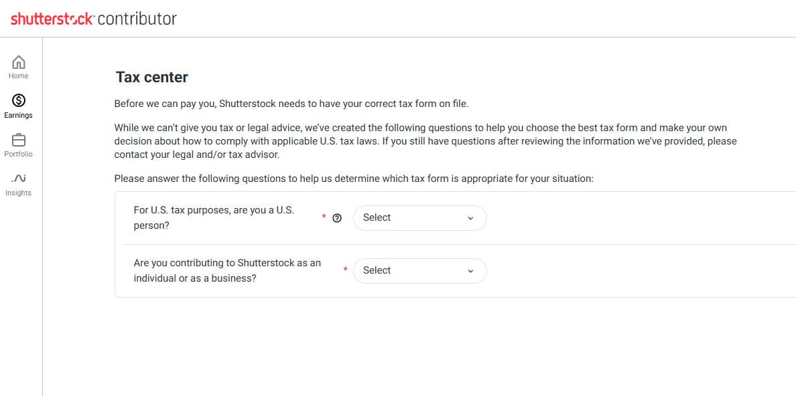Select the Portfolio briefcase icon
Viewport: 796px width, 396px height.
pos(19,140)
